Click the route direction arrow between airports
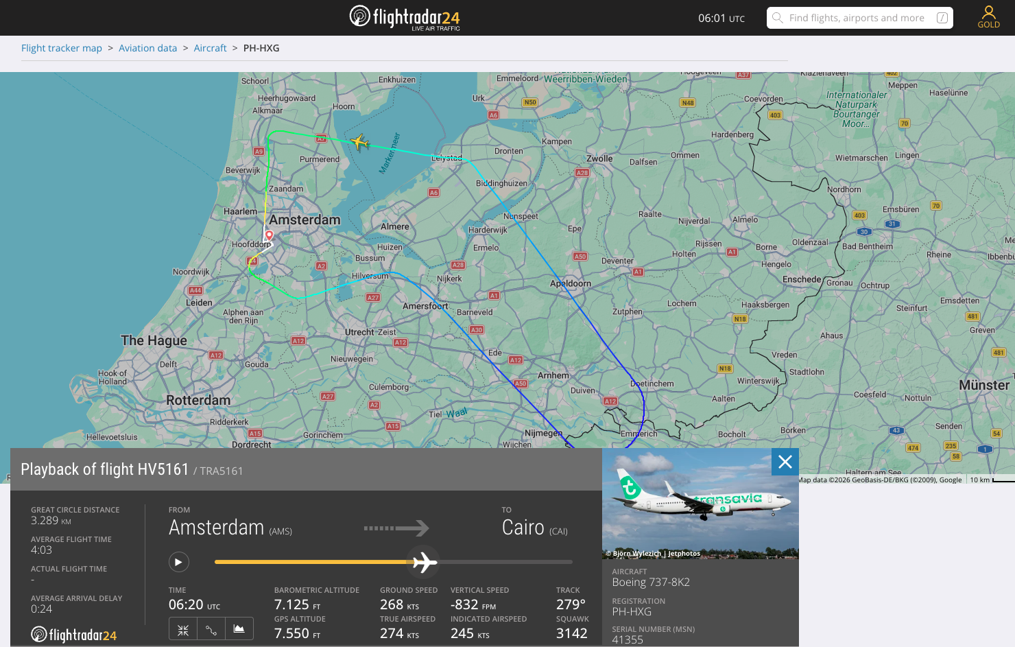This screenshot has width=1015, height=647. tap(396, 528)
